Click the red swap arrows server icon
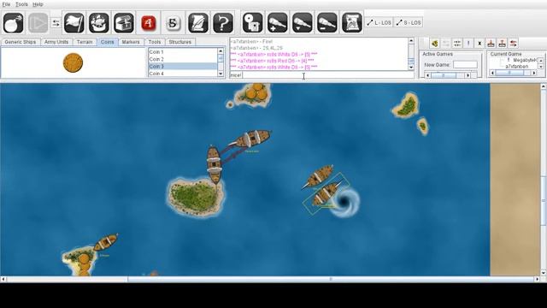Viewport: 547px width, 308px height. [x=513, y=44]
